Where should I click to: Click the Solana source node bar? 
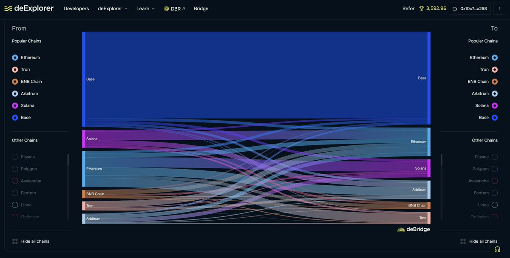tap(84, 139)
